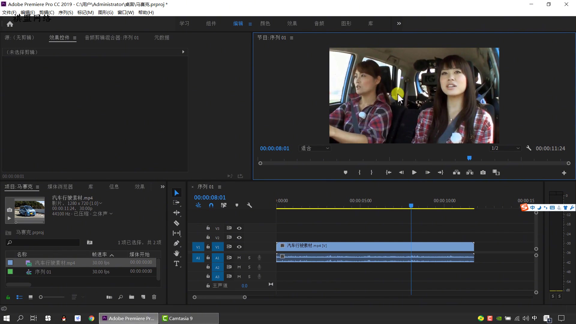The image size is (576, 324).
Task: Select the Razor tool
Action: coord(176,223)
